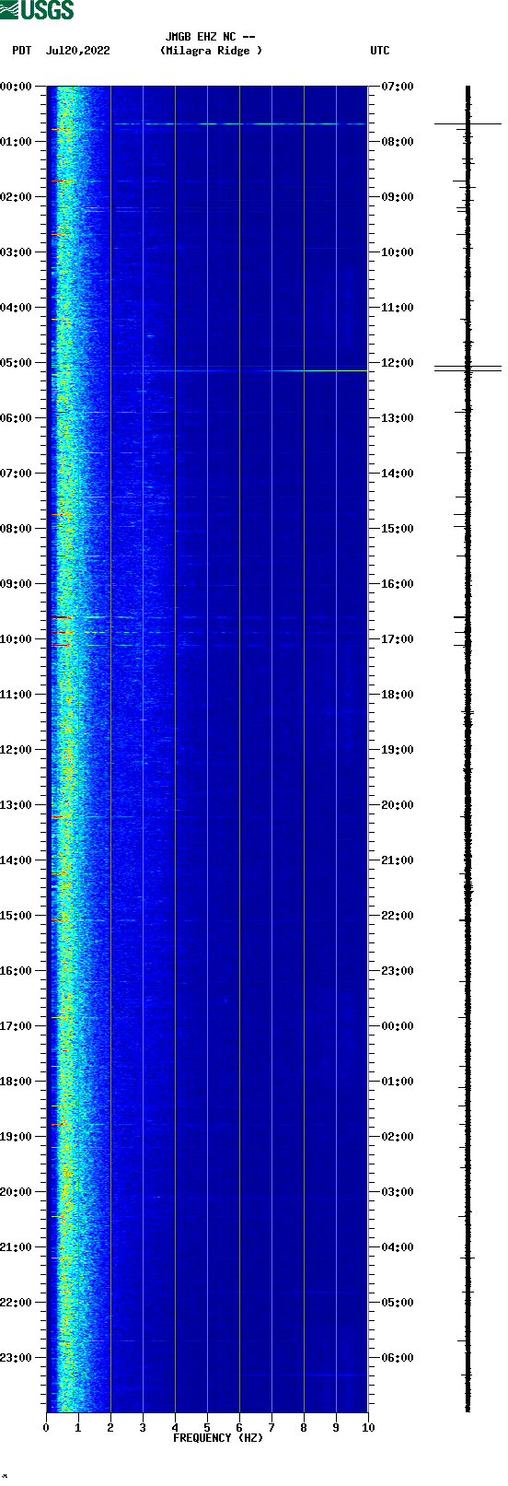Click the 00:00 UTC time label

[398, 1026]
